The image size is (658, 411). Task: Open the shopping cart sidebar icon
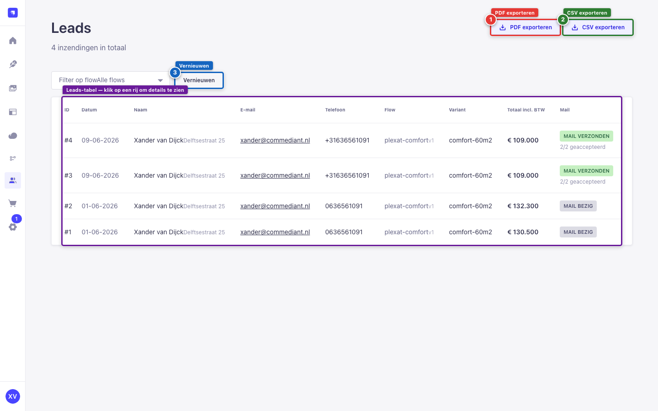click(x=13, y=203)
